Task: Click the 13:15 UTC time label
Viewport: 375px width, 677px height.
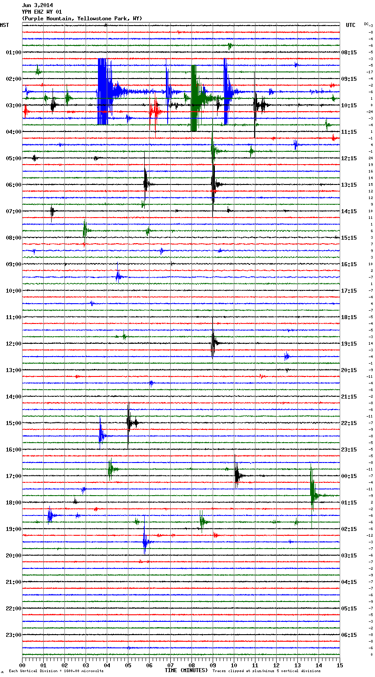Action: [349, 185]
